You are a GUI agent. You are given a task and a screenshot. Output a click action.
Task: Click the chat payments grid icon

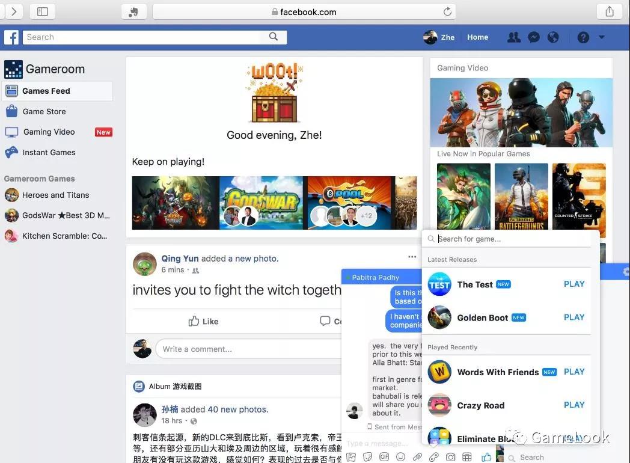tap(467, 457)
